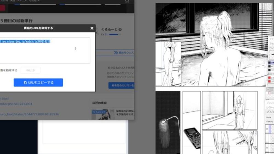The image size is (274, 154).
Task: Toggle visibility of the bottom layer in paint app
Action: [267, 148]
